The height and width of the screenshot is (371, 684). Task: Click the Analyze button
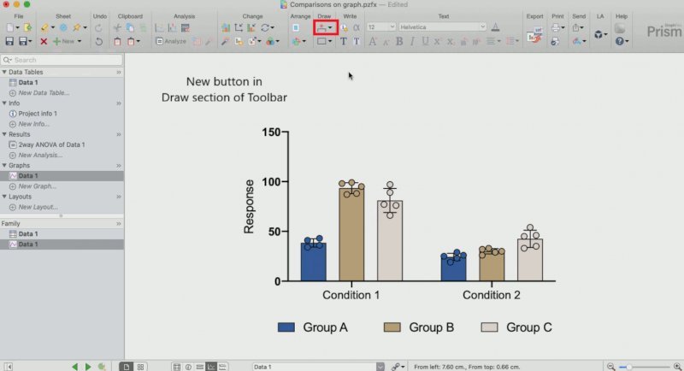[171, 41]
